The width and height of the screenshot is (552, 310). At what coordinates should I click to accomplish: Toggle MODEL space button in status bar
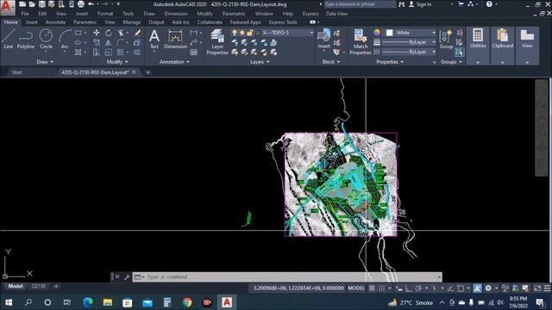click(356, 288)
